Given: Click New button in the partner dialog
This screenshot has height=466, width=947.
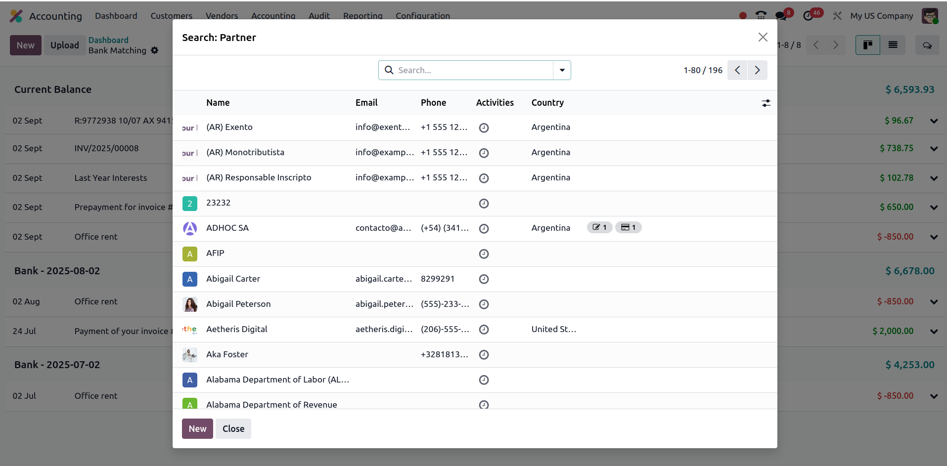Looking at the screenshot, I should coord(197,429).
